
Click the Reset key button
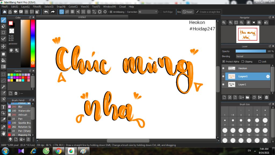(x=188, y=12)
